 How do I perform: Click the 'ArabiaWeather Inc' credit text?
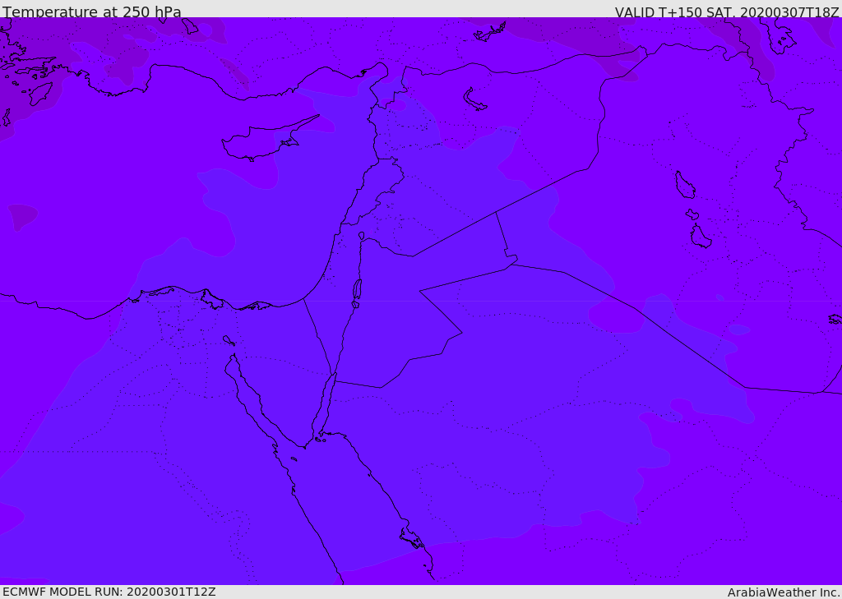coord(783,592)
